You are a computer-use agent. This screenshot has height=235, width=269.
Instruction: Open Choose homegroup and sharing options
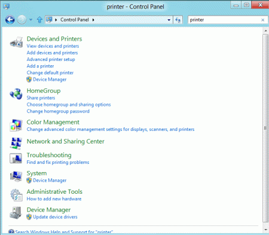(69, 105)
